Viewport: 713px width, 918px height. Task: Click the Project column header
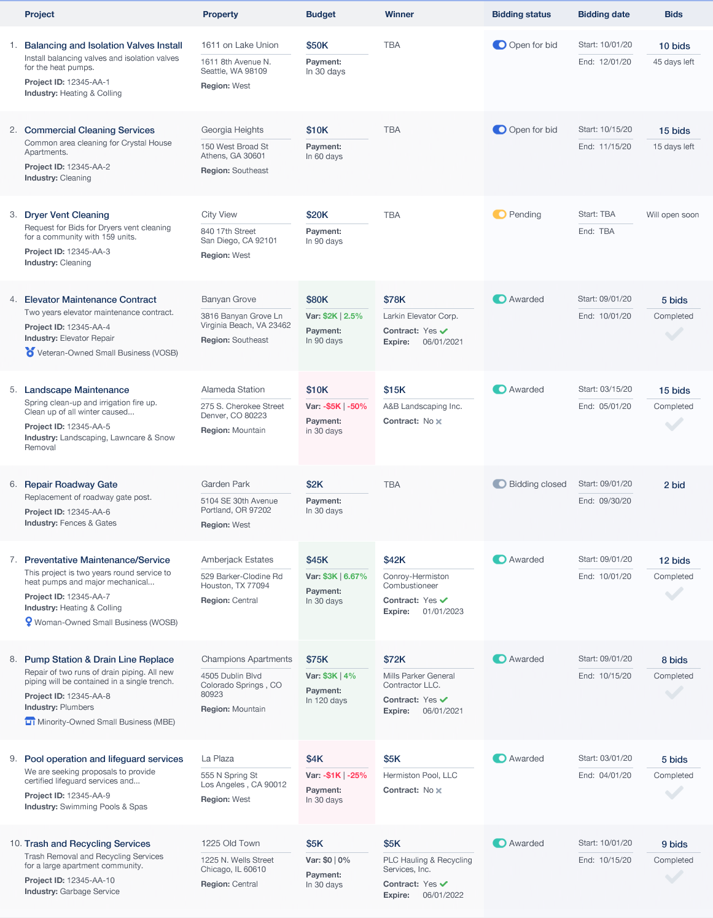(39, 14)
